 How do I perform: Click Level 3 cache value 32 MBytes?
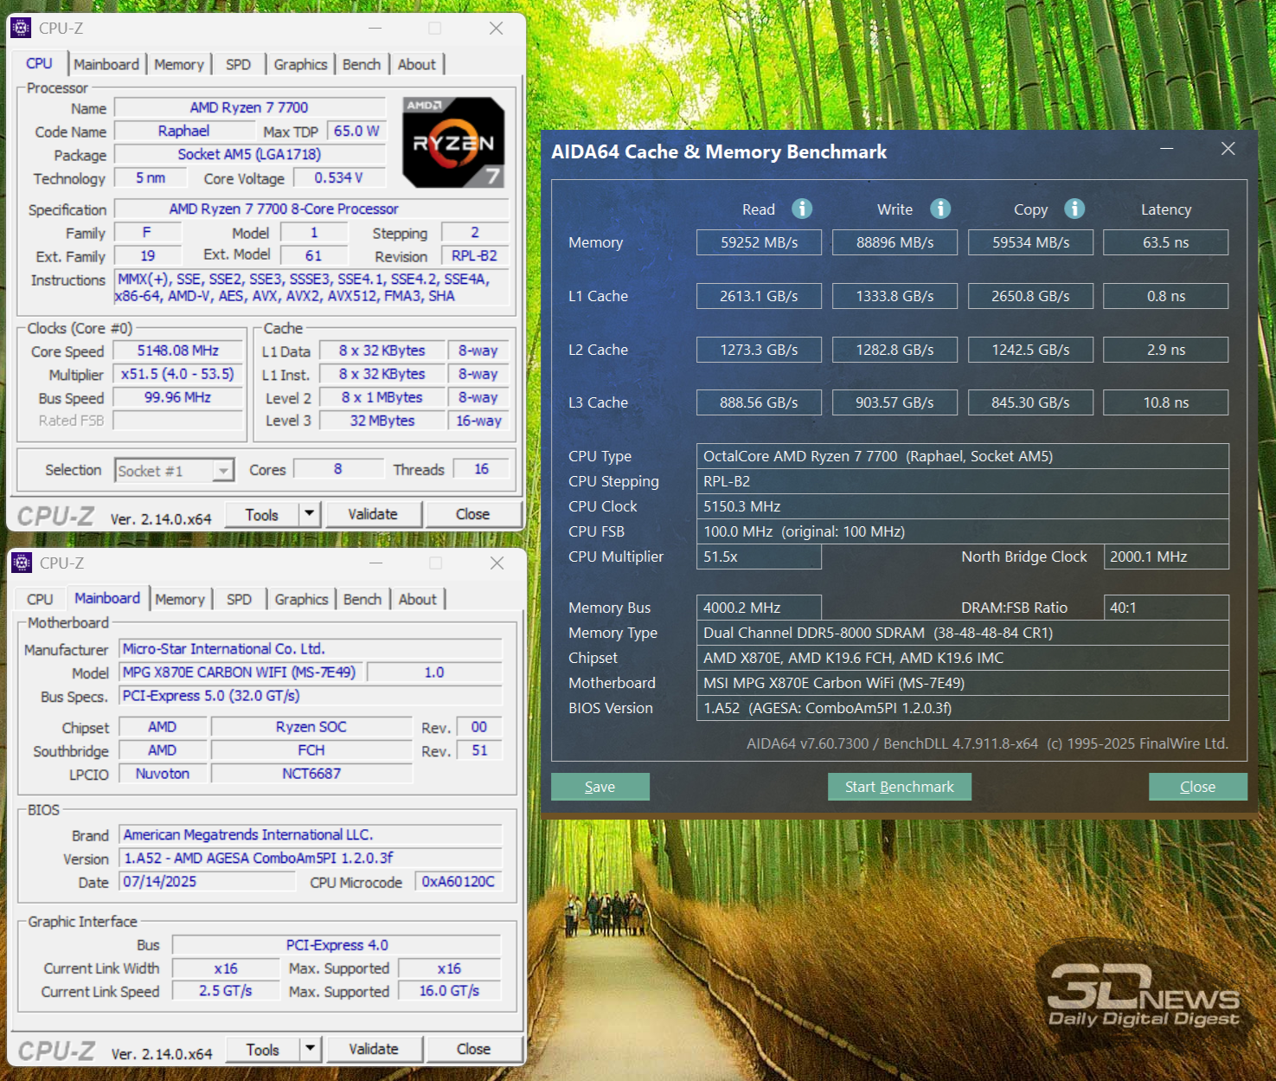tap(382, 421)
